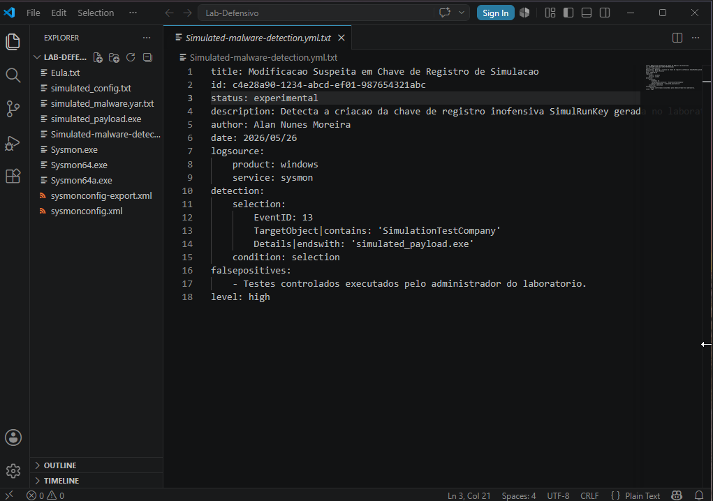Open the Copilot chat icon in title bar

click(x=445, y=13)
